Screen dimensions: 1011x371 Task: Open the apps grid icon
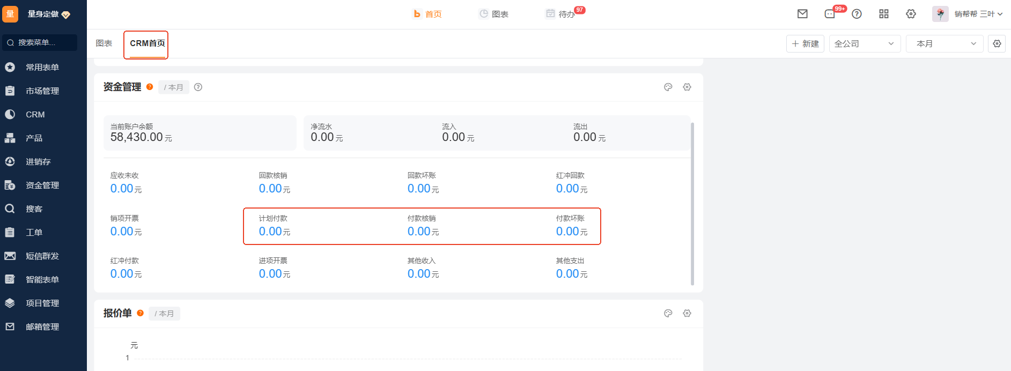pos(884,14)
